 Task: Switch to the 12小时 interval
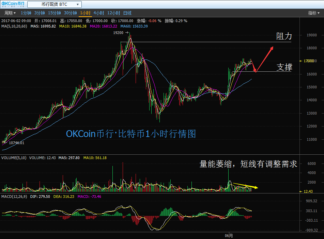click(x=113, y=13)
